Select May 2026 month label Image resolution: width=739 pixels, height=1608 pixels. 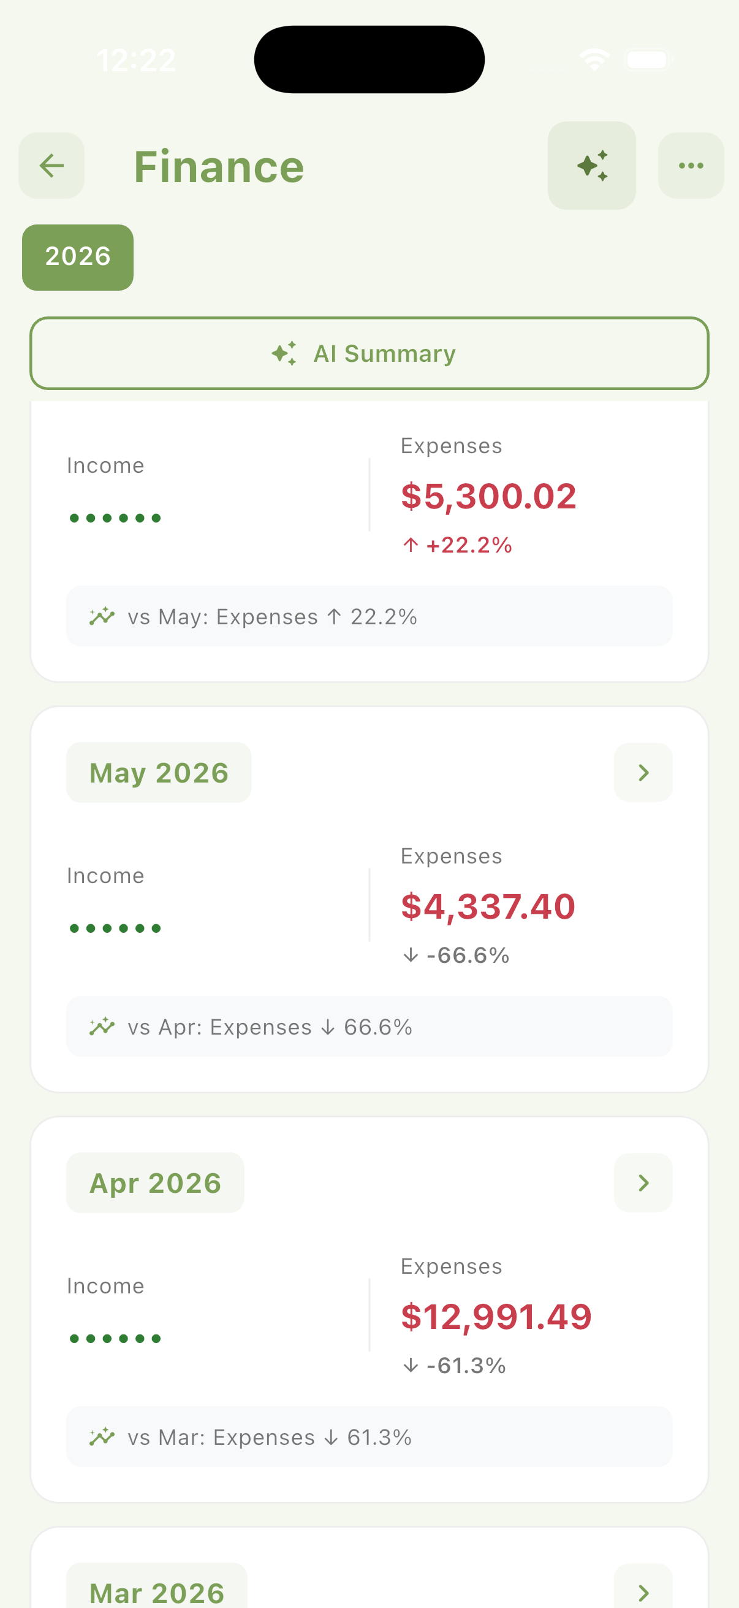click(x=159, y=772)
